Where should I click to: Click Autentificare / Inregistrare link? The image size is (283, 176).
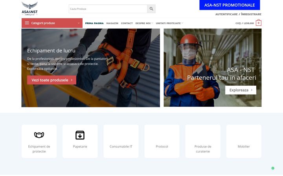coord(238,14)
